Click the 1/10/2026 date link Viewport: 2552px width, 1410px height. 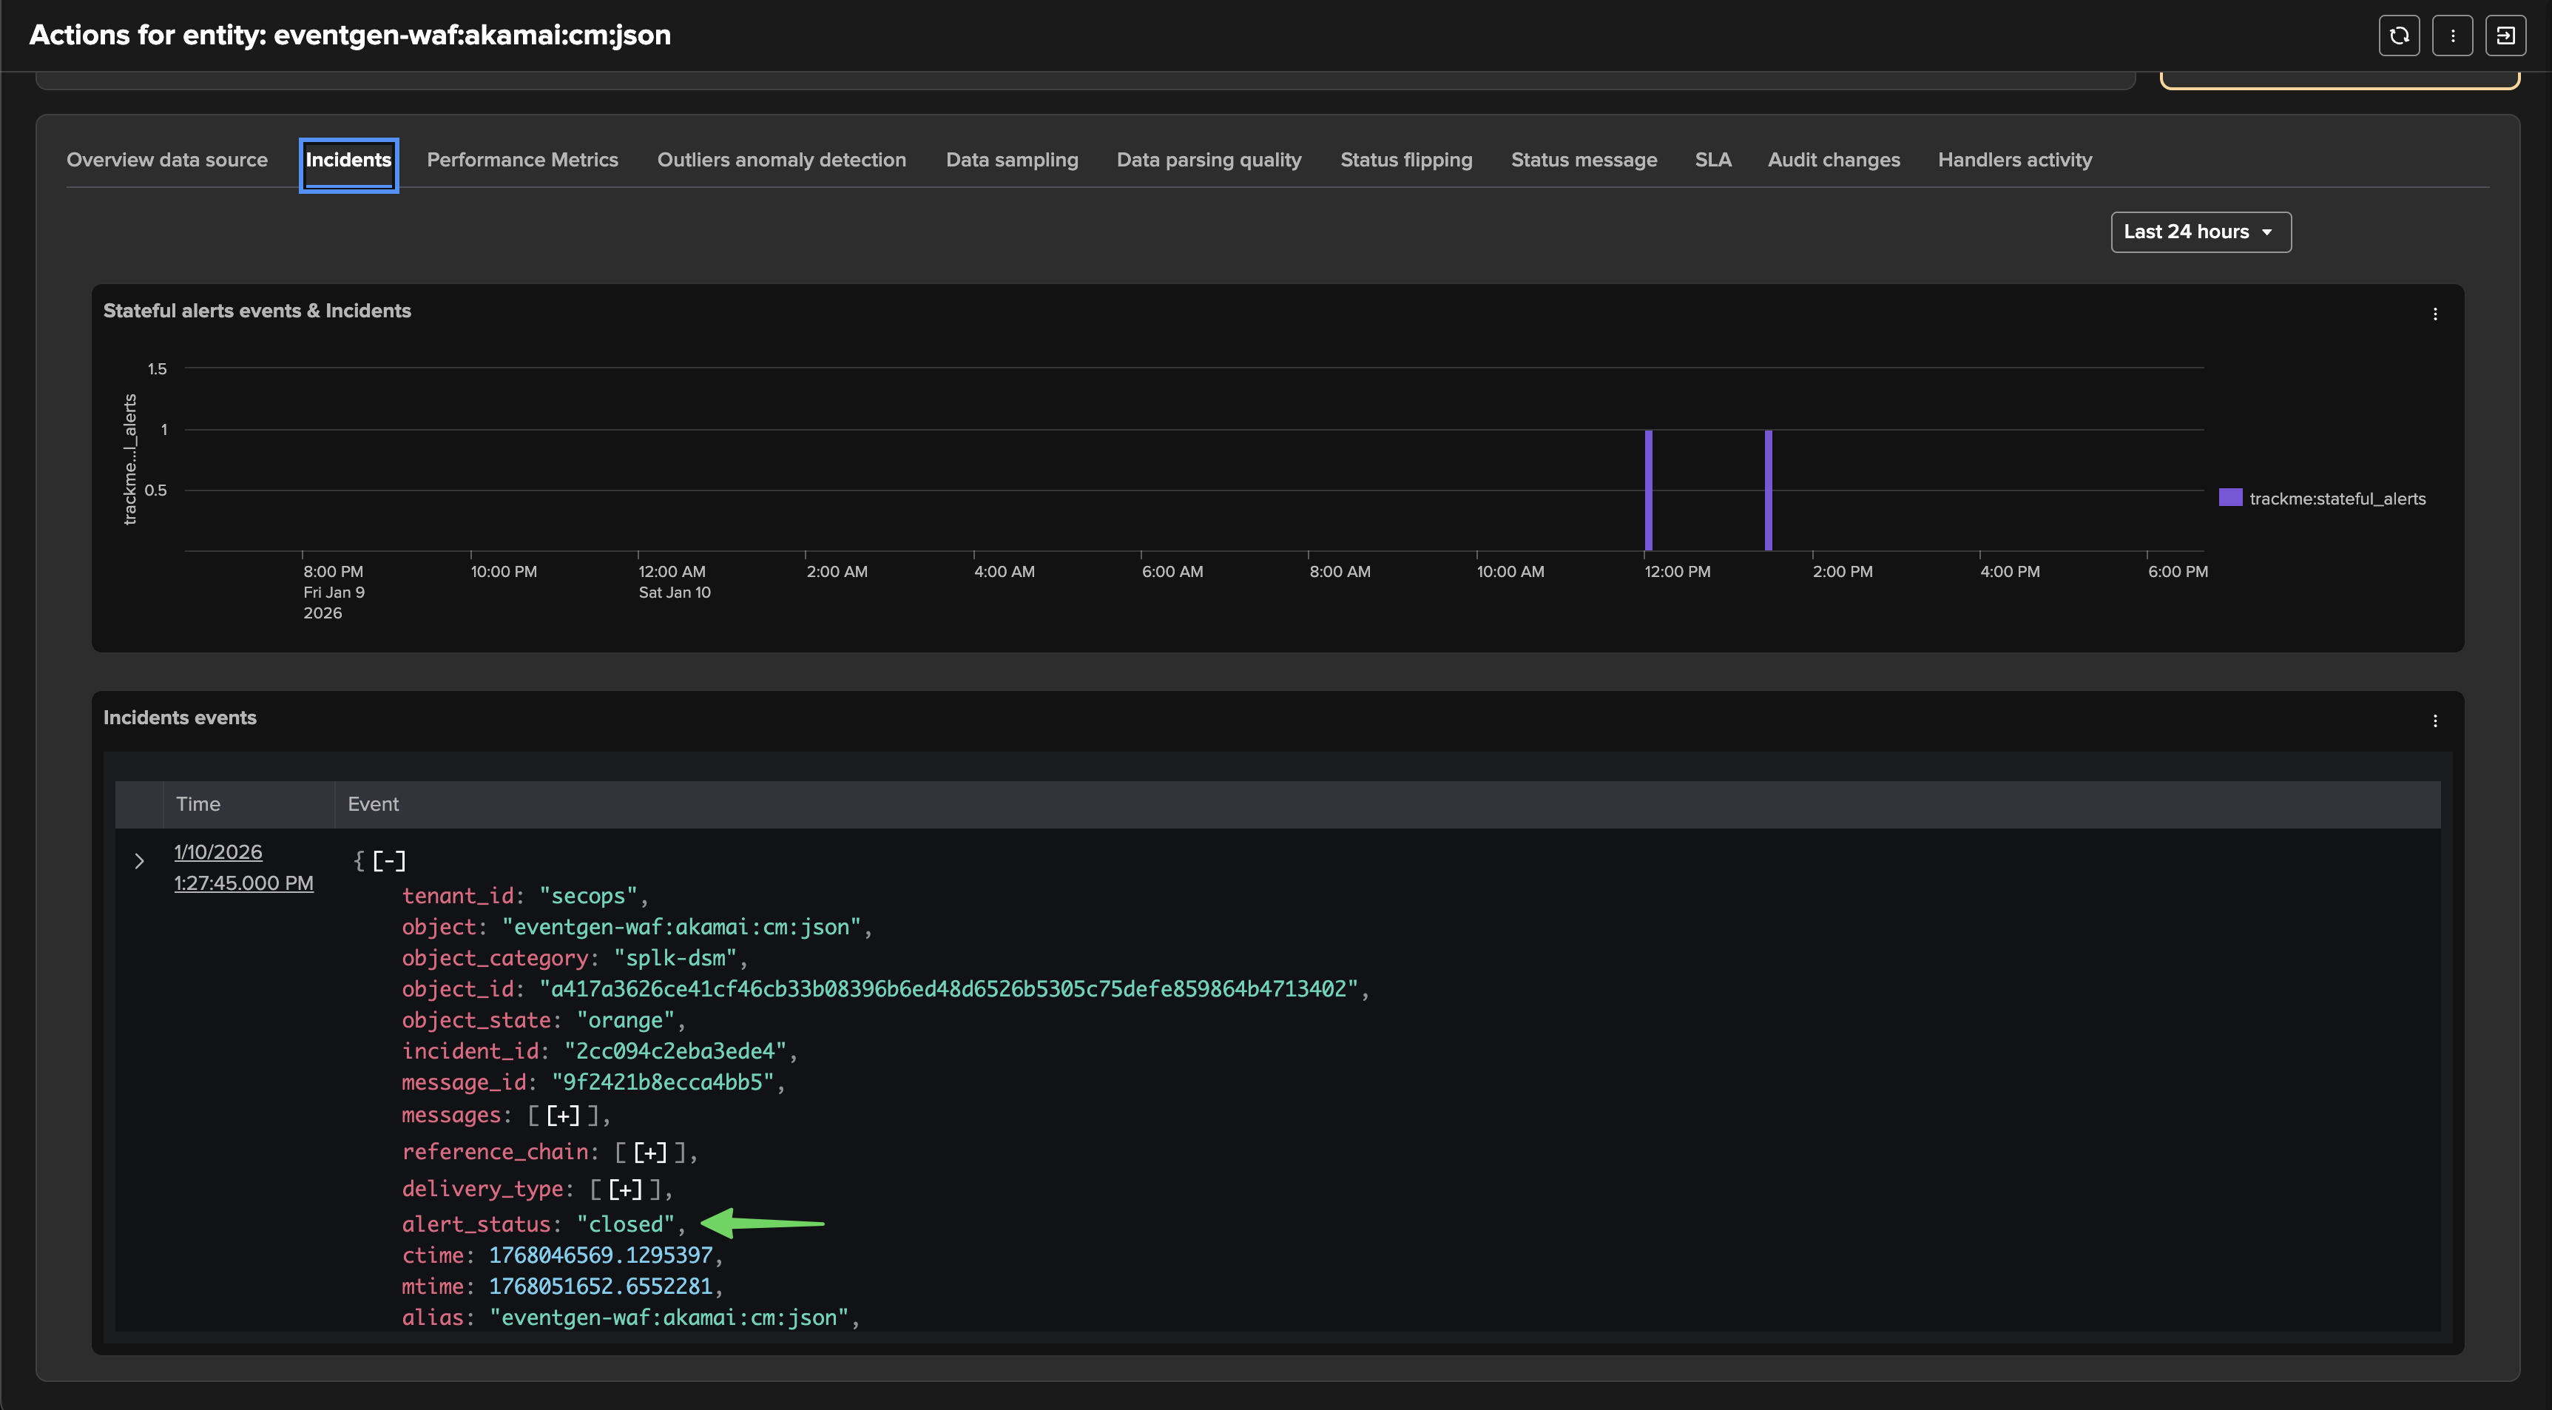pos(218,852)
